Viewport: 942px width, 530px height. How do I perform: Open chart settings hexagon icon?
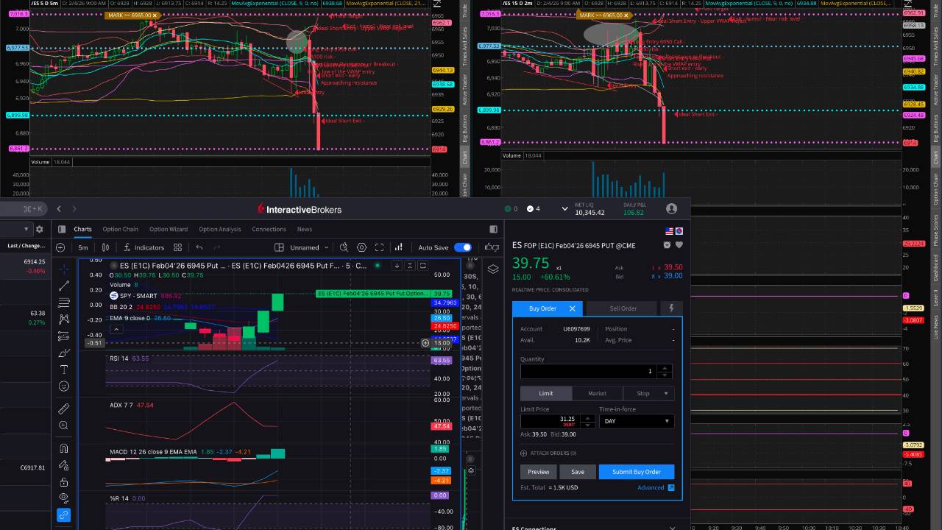pos(361,247)
